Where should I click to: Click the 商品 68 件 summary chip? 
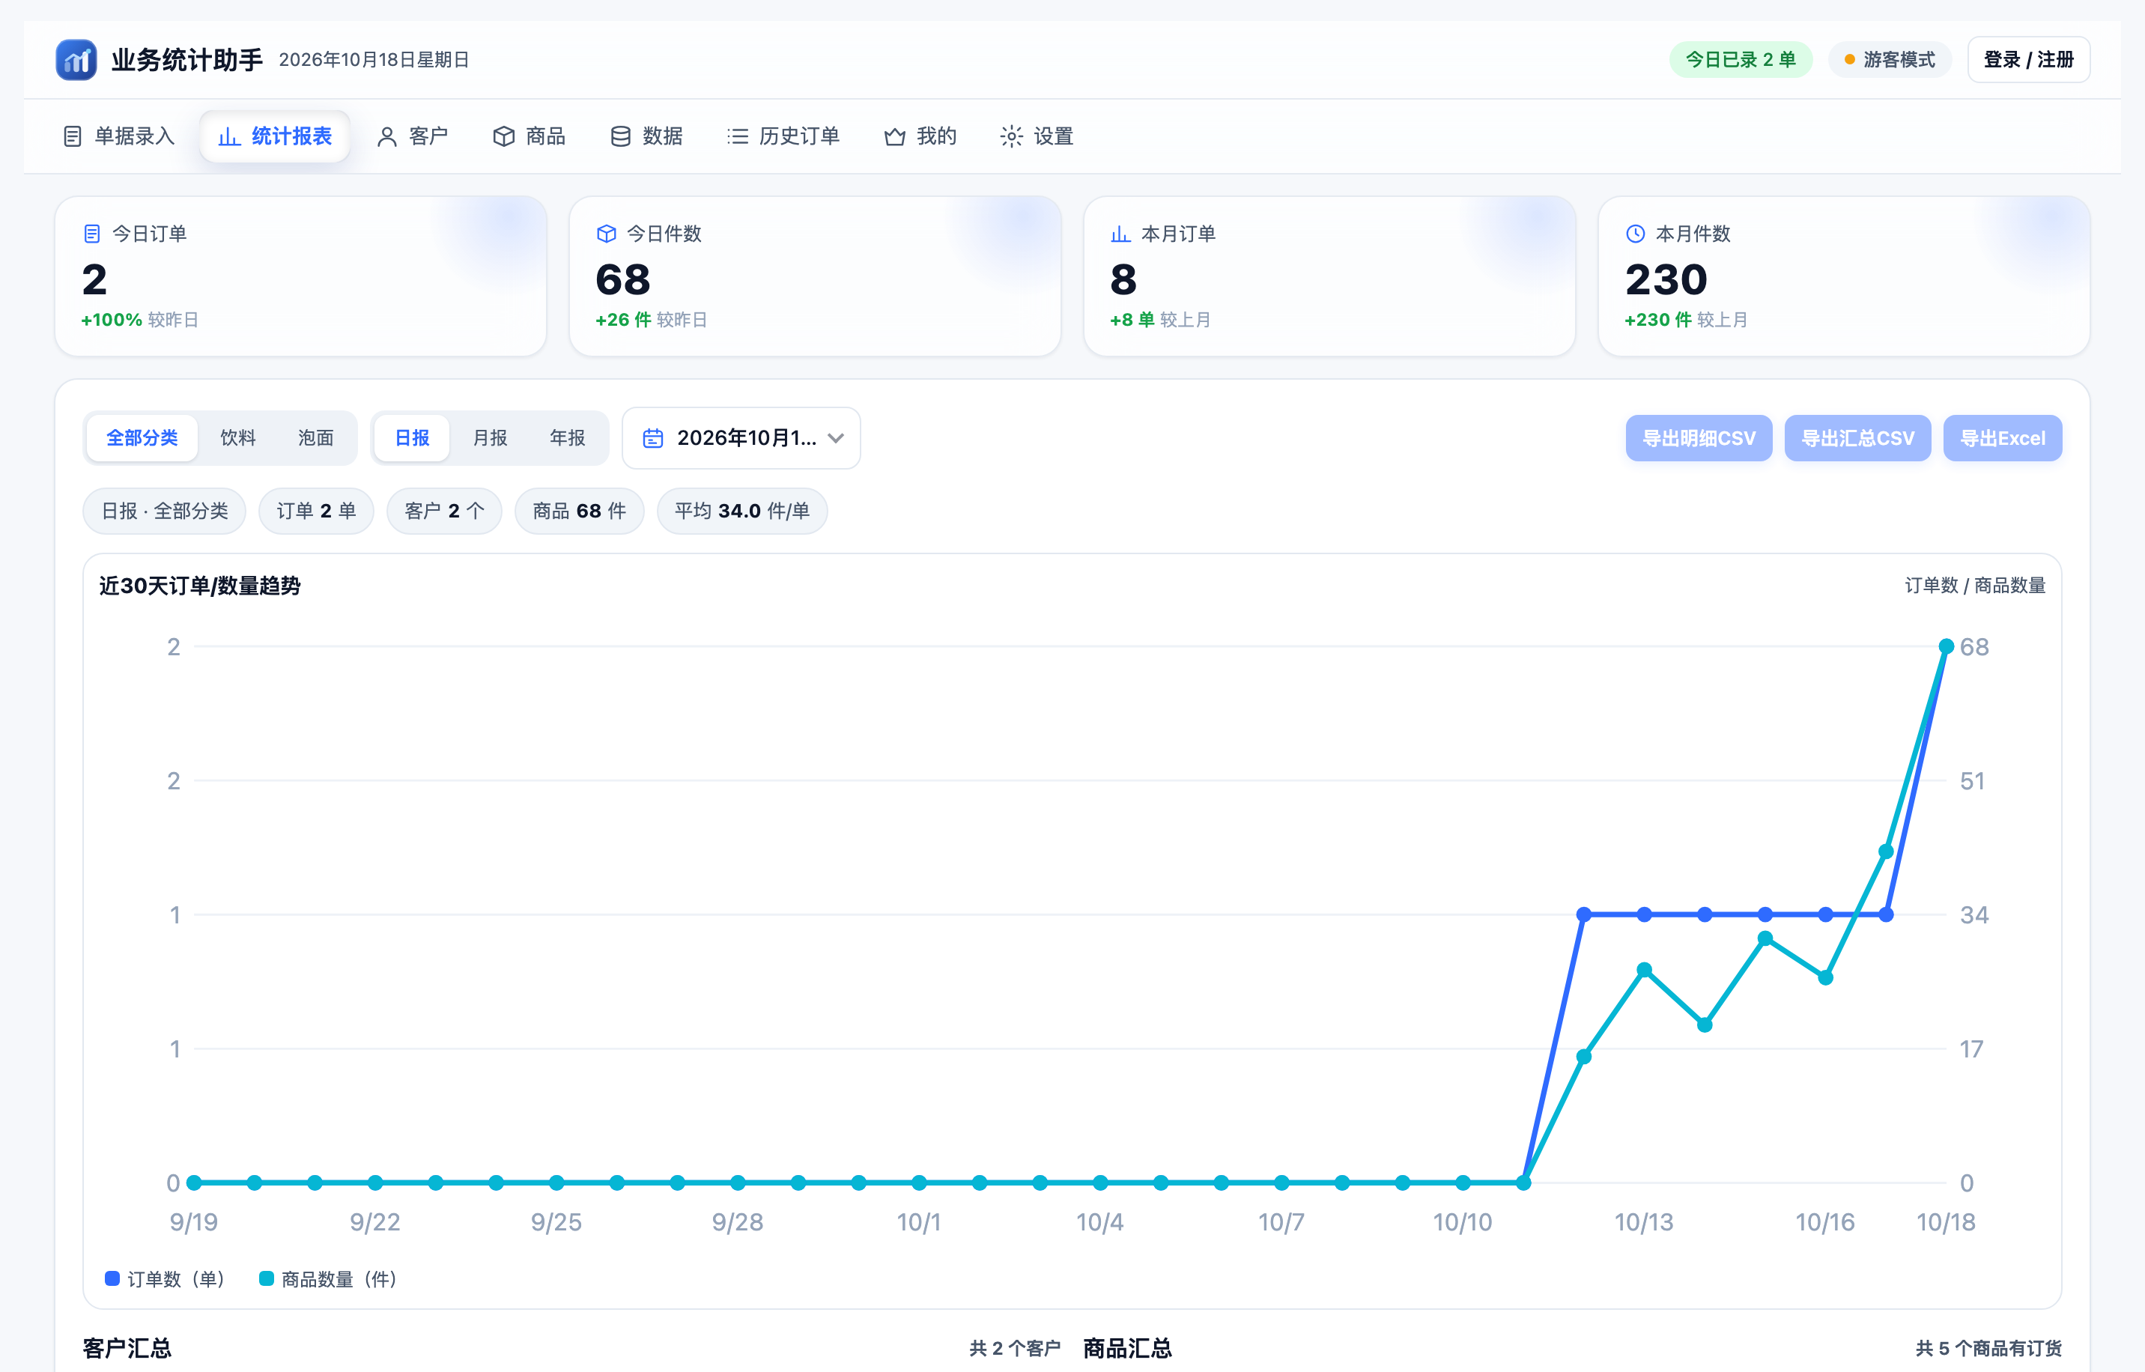(579, 512)
